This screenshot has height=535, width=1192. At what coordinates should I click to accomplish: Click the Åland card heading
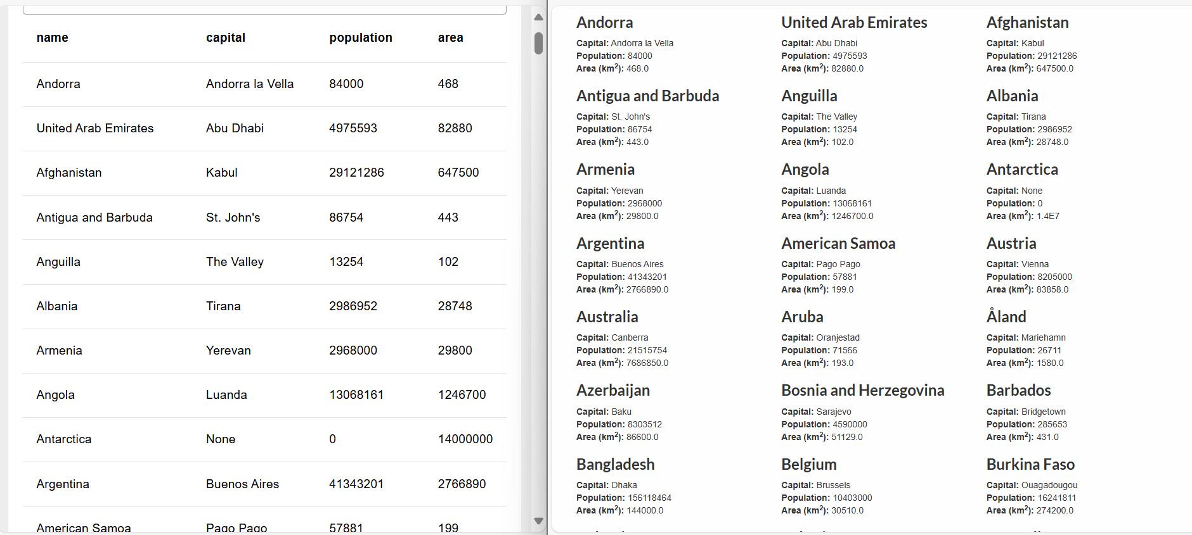pos(1006,317)
